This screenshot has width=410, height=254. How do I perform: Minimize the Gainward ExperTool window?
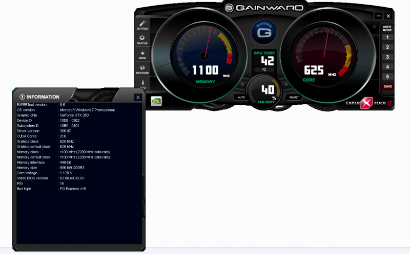(x=378, y=16)
